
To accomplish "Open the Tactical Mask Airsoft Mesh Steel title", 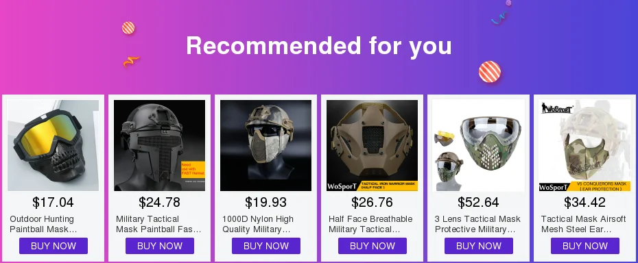I will (x=584, y=224).
